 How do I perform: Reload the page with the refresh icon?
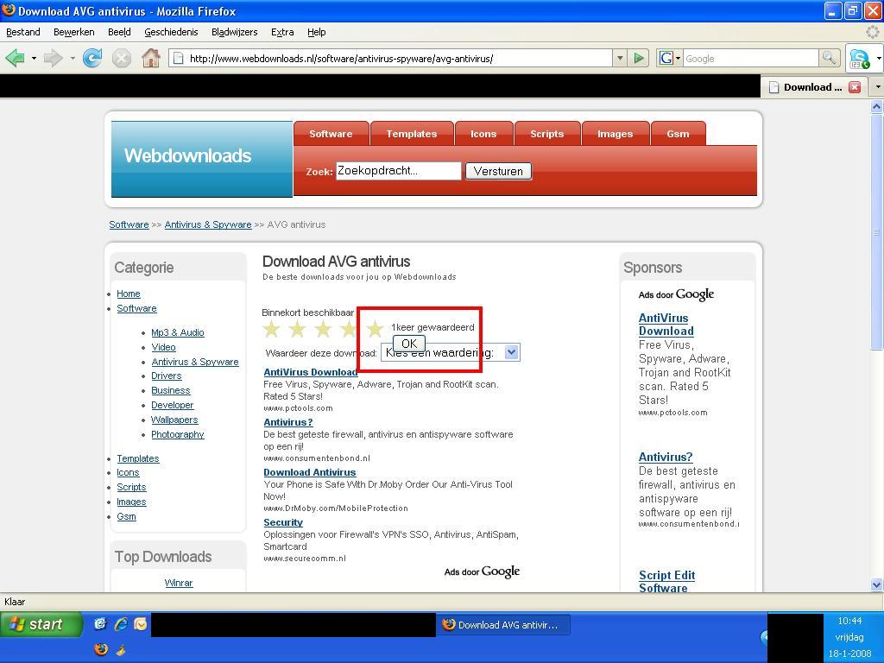[x=92, y=58]
